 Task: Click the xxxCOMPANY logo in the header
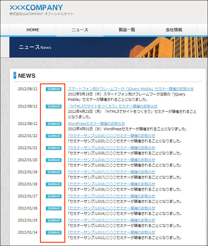(36, 8)
